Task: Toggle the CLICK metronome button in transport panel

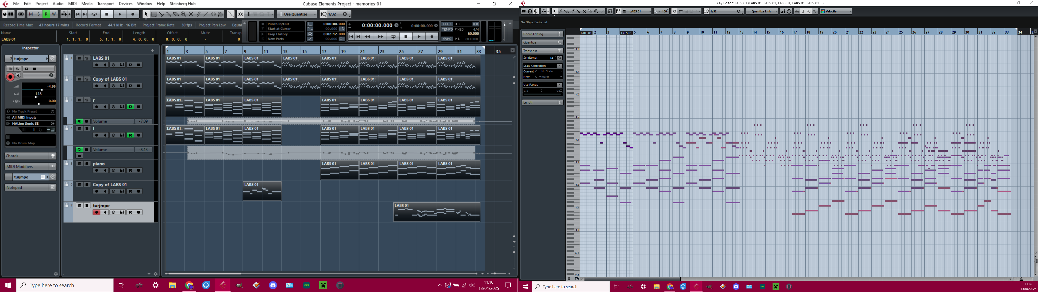Action: (x=447, y=24)
